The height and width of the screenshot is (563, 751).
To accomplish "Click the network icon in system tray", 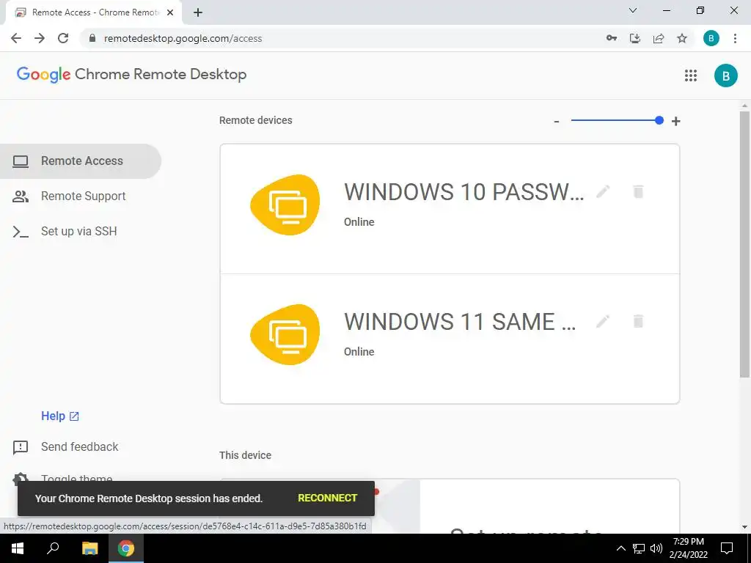I will coord(639,548).
